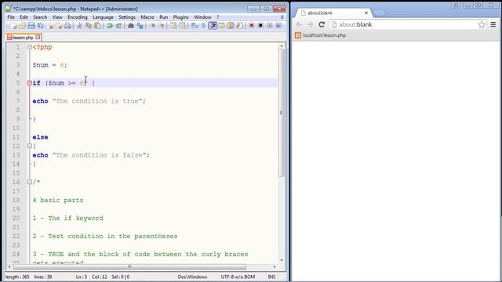Image resolution: width=502 pixels, height=282 pixels.
Task: Open the Macro menu
Action: click(x=147, y=17)
